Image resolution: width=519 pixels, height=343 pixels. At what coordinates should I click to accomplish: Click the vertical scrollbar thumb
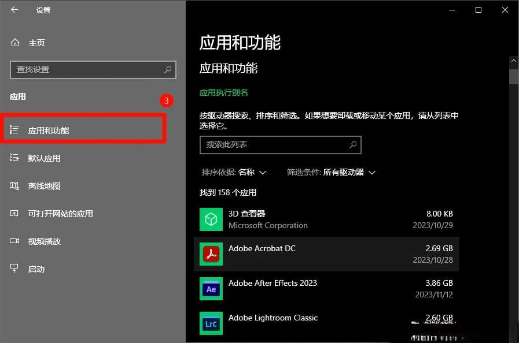click(514, 77)
